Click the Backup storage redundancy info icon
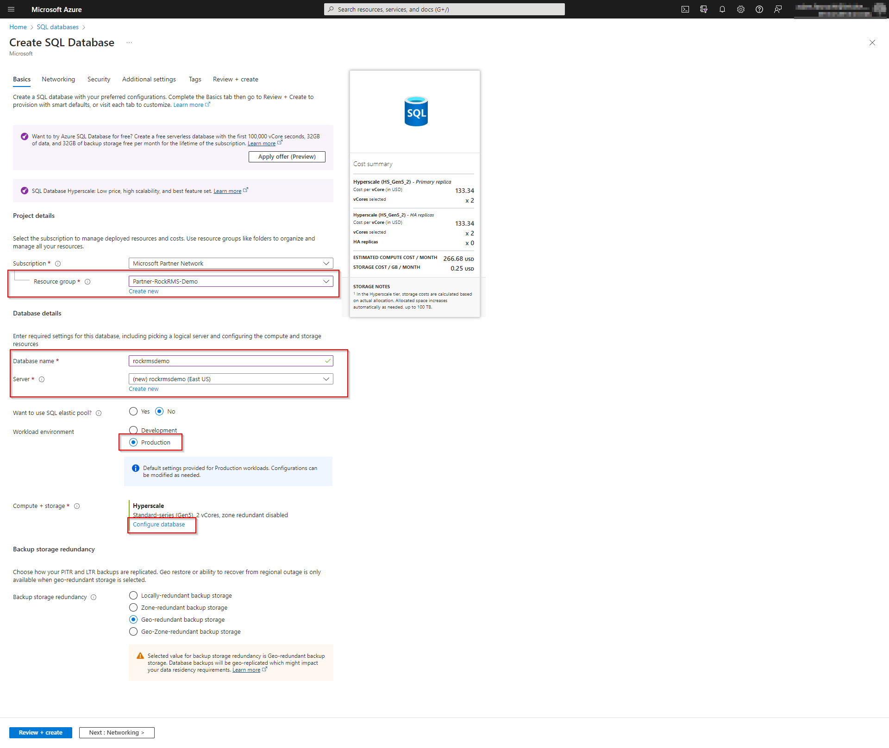The width and height of the screenshot is (889, 748). coord(94,597)
